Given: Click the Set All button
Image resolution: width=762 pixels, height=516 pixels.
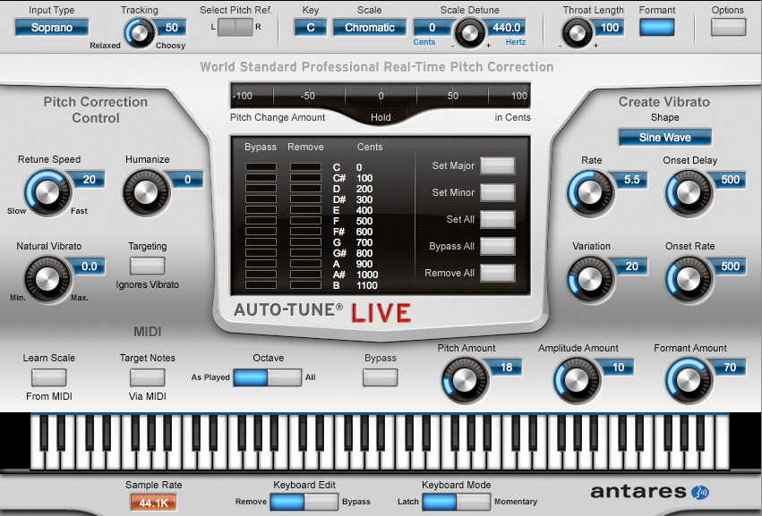Looking at the screenshot, I should (498, 219).
